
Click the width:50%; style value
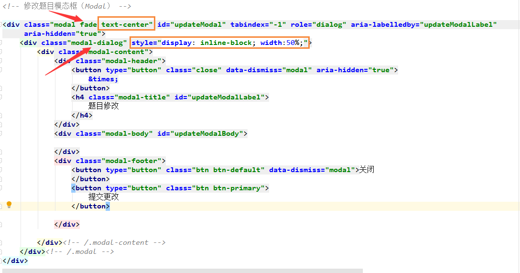coord(282,43)
